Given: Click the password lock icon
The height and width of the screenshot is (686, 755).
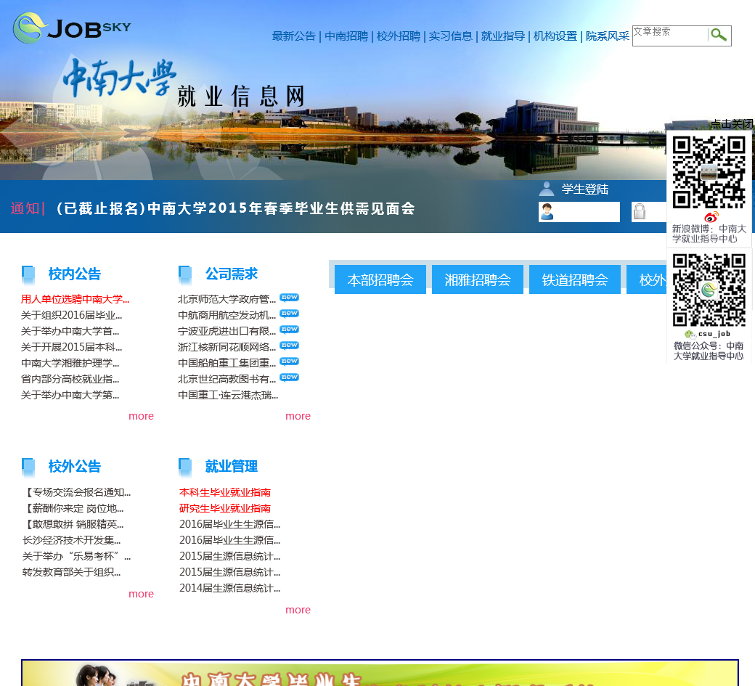Looking at the screenshot, I should click(x=640, y=212).
